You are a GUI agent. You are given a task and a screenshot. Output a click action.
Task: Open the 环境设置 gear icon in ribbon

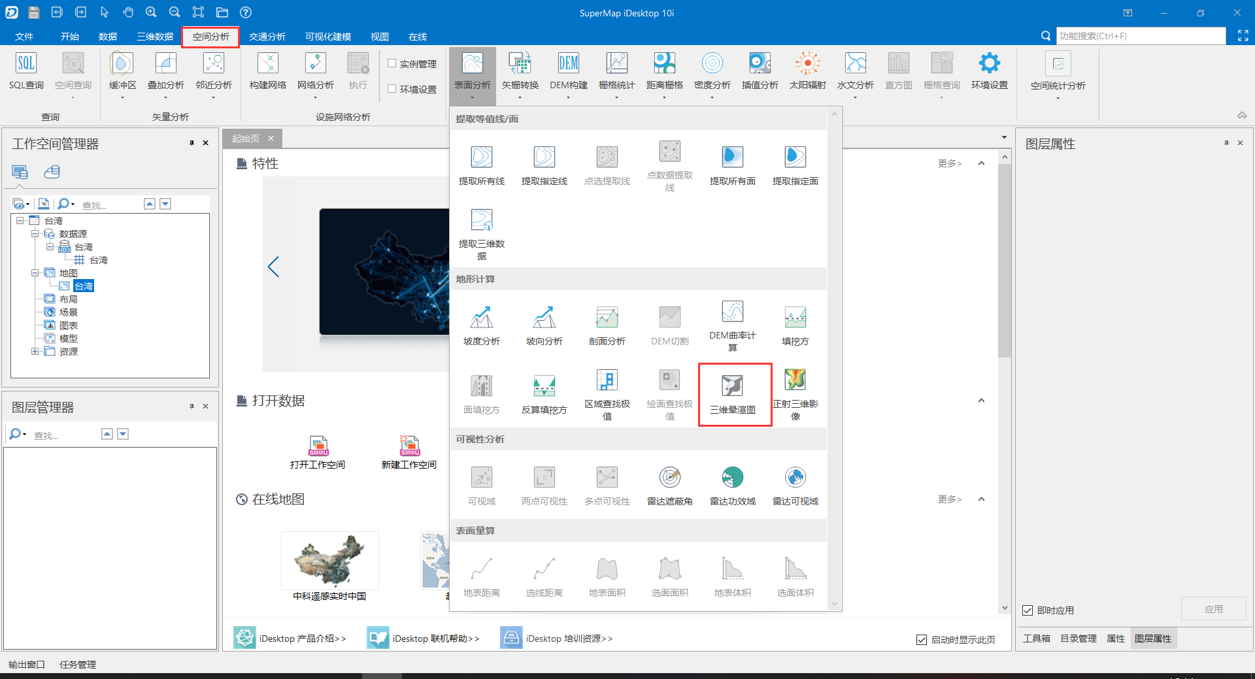(989, 64)
